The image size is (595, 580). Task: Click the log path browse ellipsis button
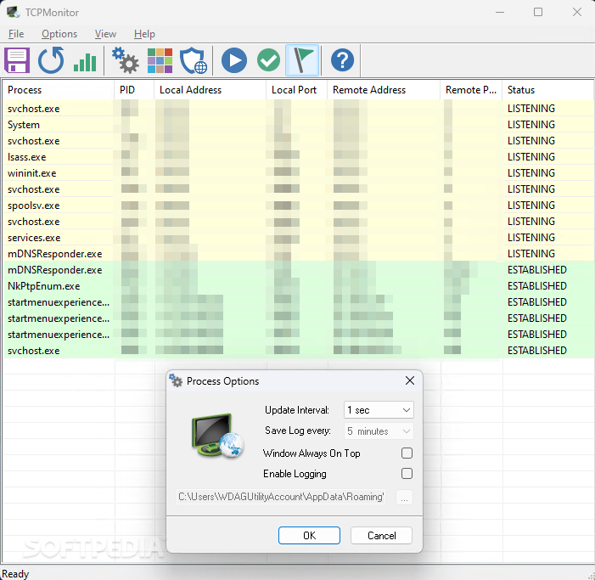coord(404,497)
